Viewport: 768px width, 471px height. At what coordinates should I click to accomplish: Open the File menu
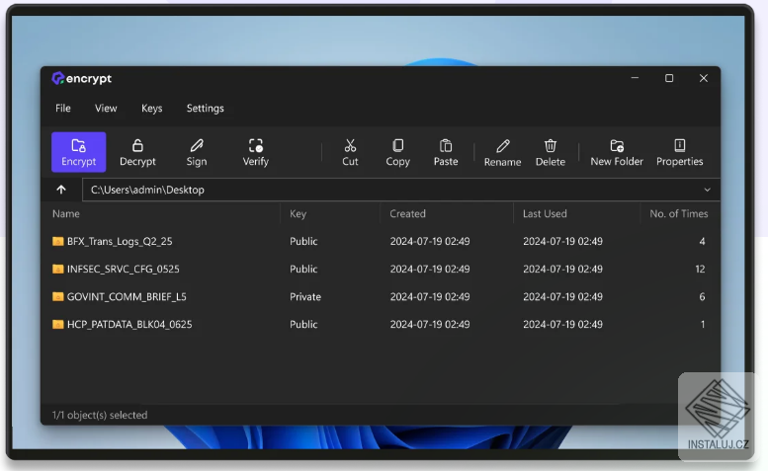tap(62, 108)
